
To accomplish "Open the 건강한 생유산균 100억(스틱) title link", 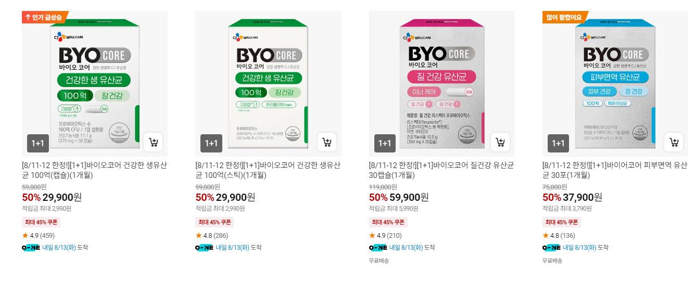I will [x=268, y=170].
